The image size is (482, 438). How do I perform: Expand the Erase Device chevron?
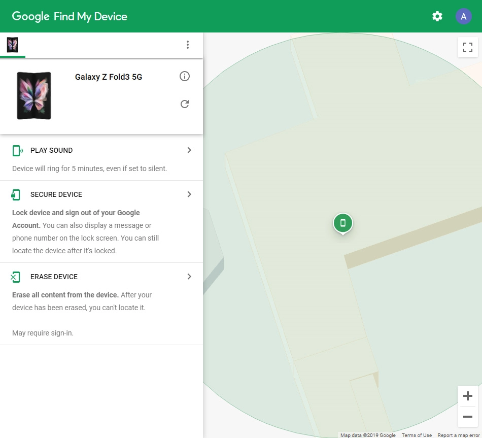pyautogui.click(x=189, y=277)
